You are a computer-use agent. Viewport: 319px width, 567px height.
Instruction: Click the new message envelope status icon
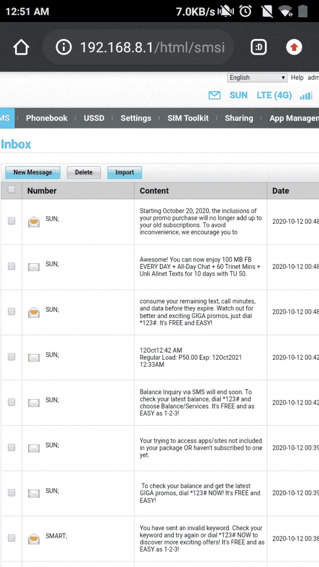point(214,96)
